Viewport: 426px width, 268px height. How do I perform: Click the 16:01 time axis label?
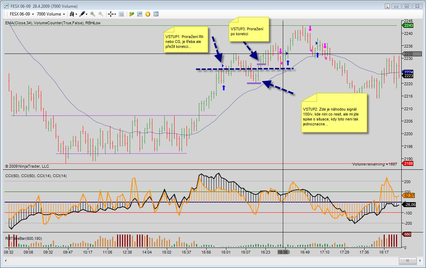[x=226, y=252]
